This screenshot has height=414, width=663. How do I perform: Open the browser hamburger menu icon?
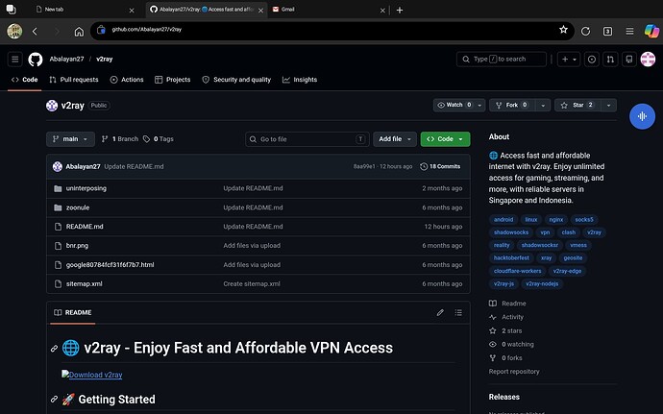tap(629, 31)
